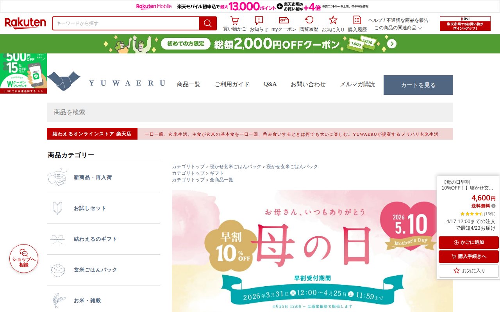Viewport: 500px width, 312px height.
Task: Click the かごに追加 button
Action: 469,243
